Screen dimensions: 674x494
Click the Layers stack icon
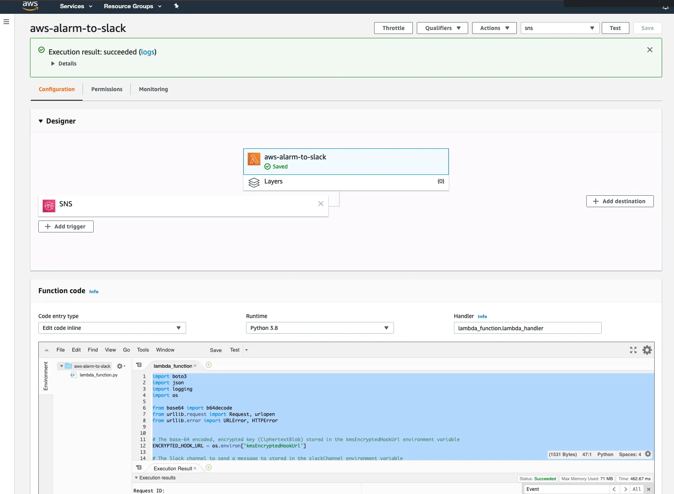point(254,182)
